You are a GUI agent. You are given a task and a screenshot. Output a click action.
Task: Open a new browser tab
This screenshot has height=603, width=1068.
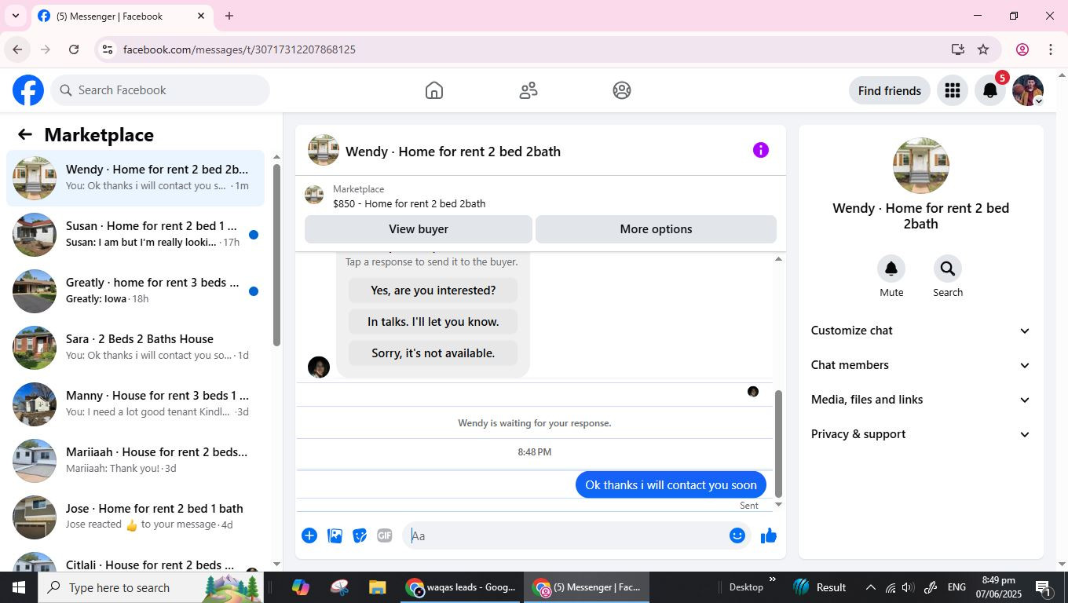click(x=229, y=16)
